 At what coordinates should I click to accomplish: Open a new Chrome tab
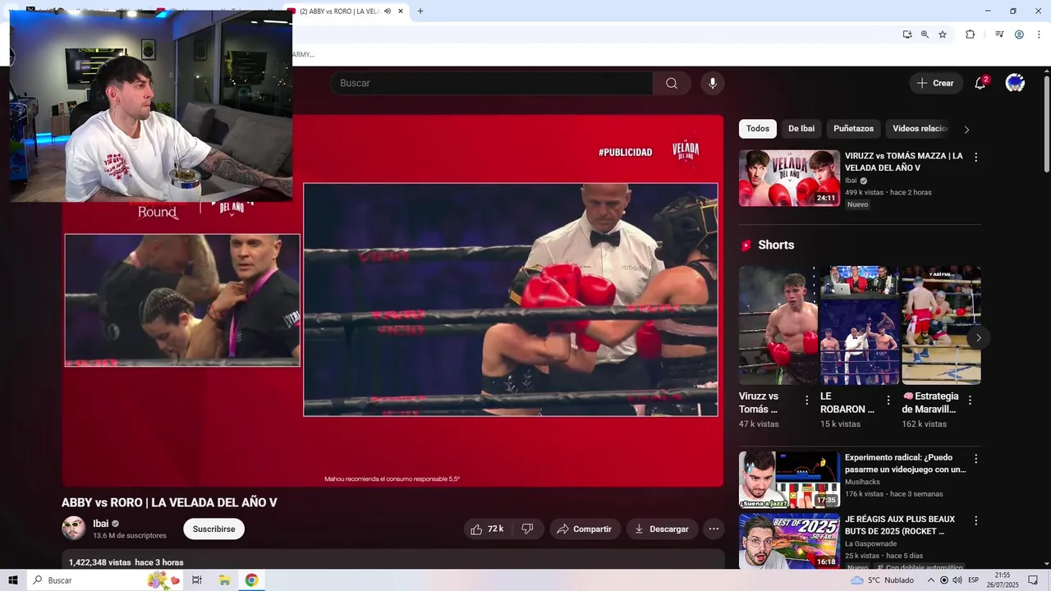(x=420, y=11)
